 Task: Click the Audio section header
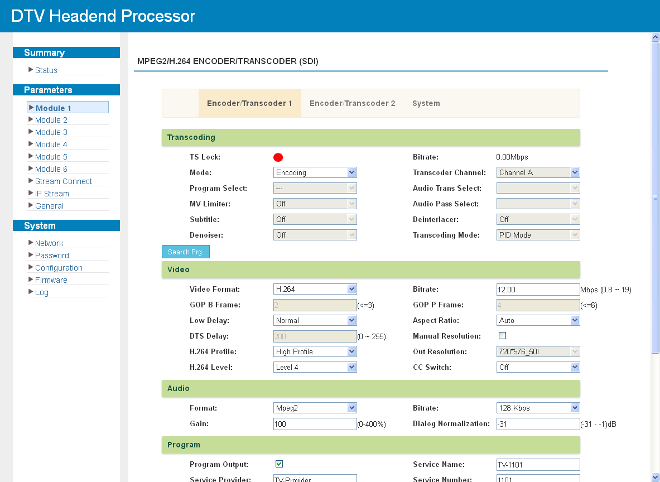coord(371,388)
